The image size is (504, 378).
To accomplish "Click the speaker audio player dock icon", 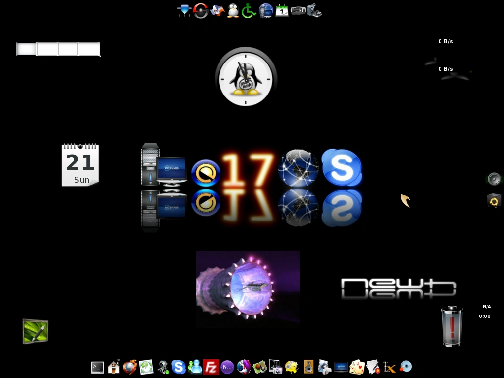I will (309, 367).
